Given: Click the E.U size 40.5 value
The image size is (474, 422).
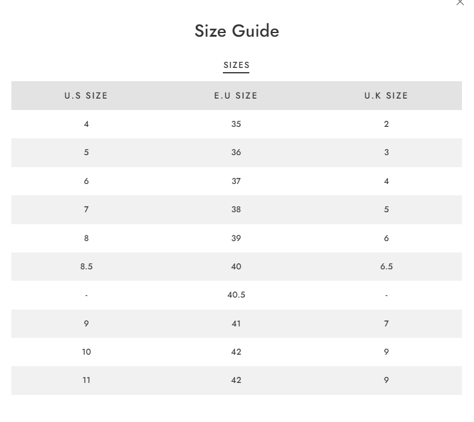Looking at the screenshot, I should [236, 295].
